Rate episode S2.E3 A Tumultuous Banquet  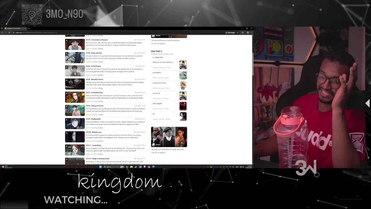(101, 48)
